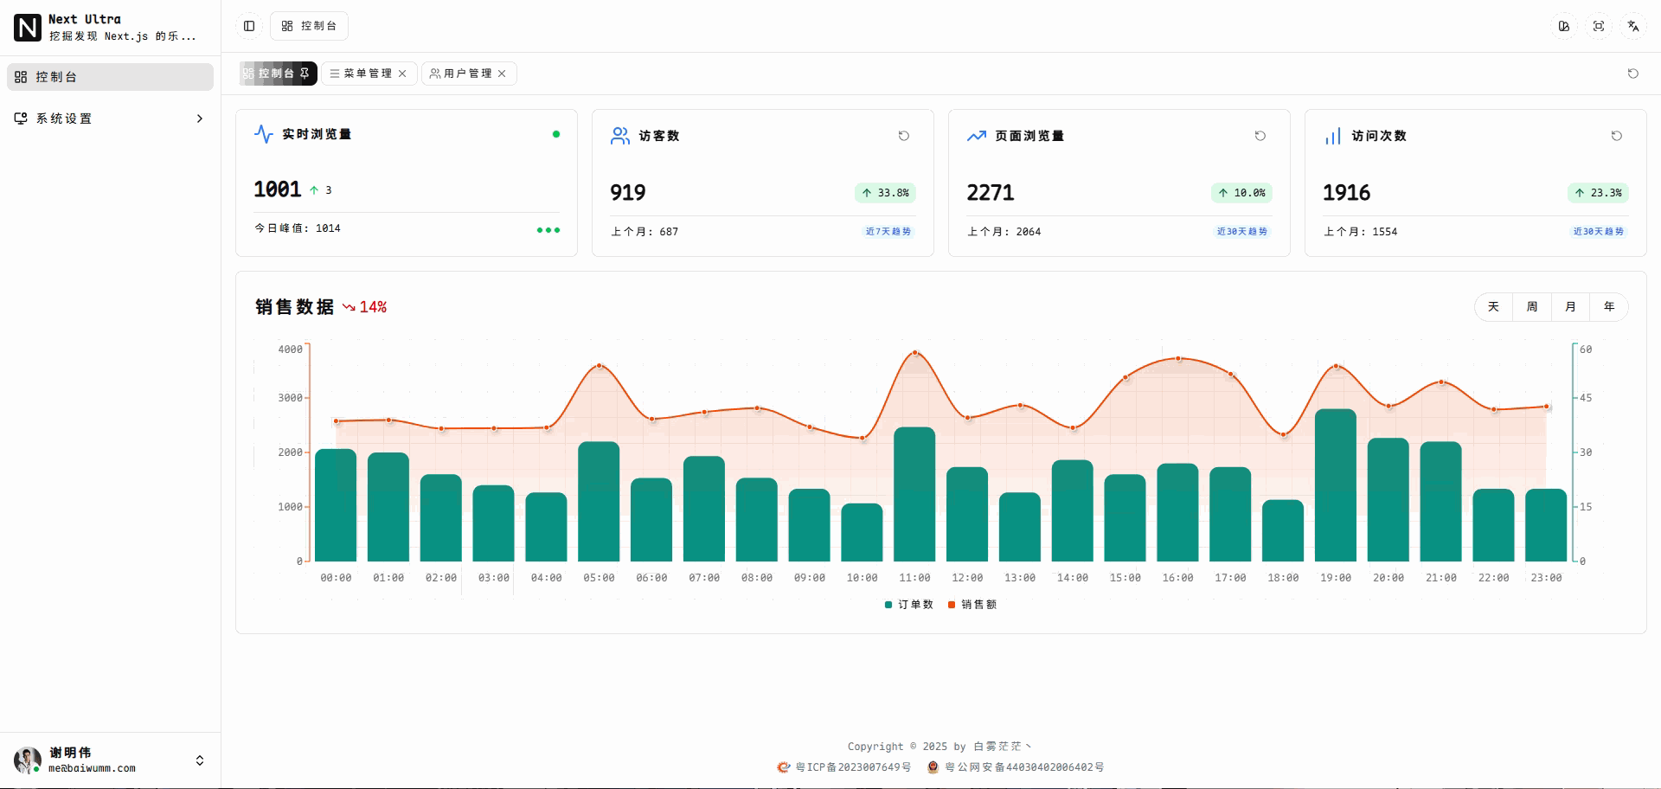Click the fullscreen icon in header
Screen dimensions: 1661x789
point(1599,26)
